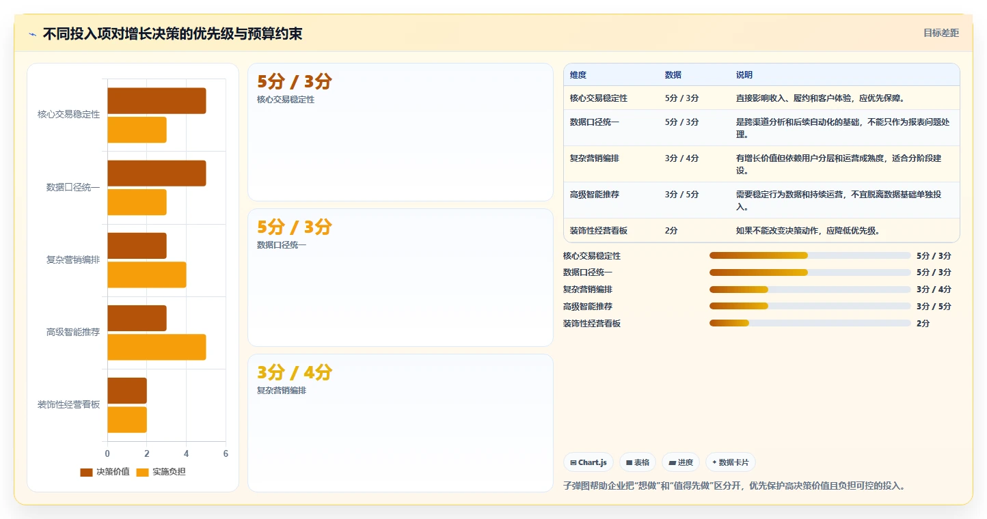
Task: Select 核心交易稳定性 in the table's first row
Action: pos(599,98)
